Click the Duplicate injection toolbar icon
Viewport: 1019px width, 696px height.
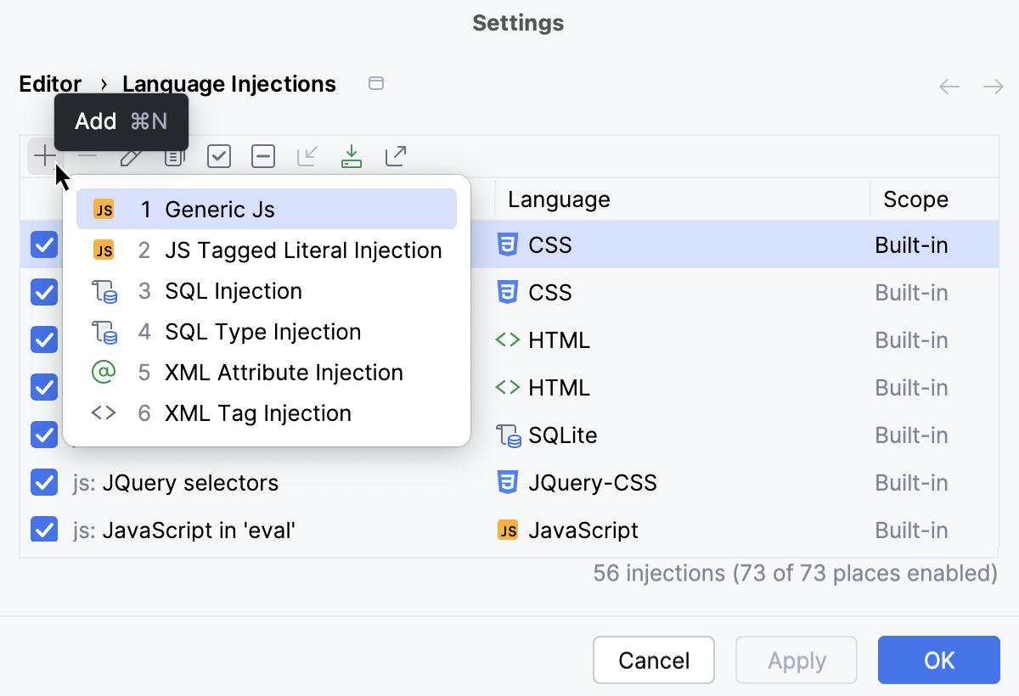[x=174, y=156]
